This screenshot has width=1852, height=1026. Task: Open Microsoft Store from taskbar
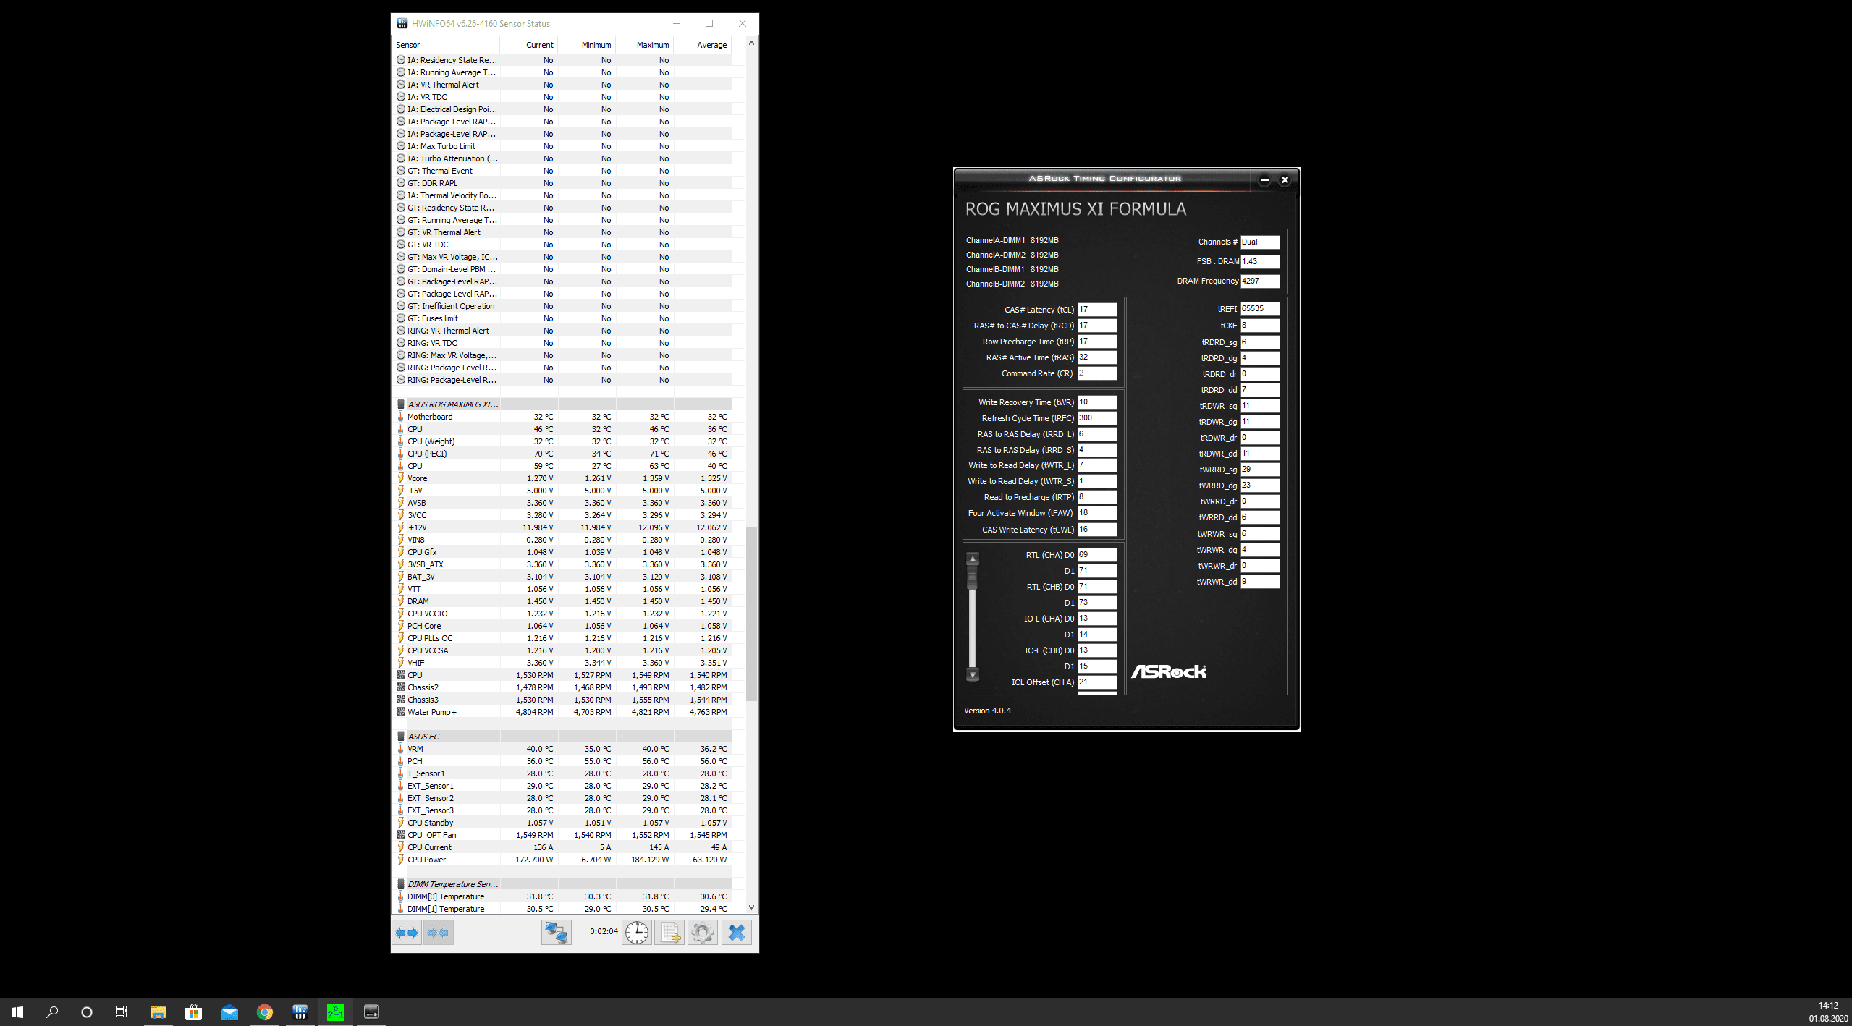pos(193,1012)
